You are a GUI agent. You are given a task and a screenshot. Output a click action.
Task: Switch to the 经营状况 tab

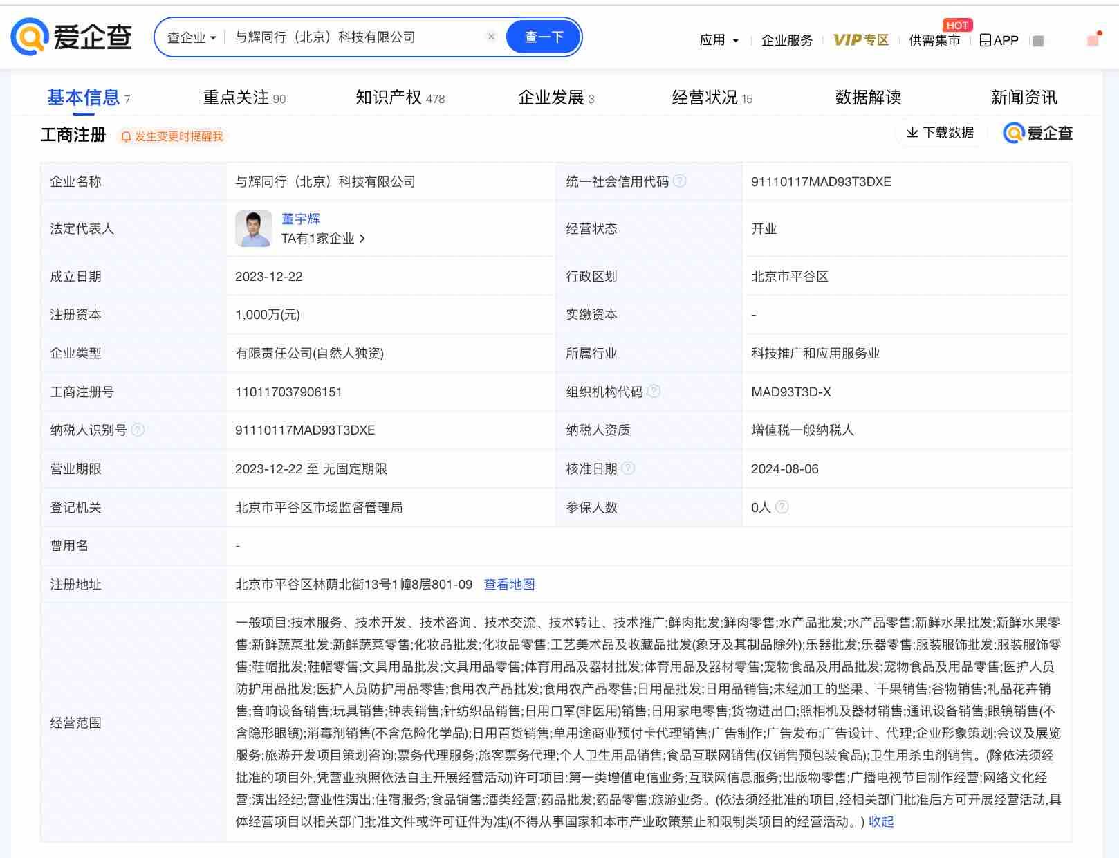pyautogui.click(x=712, y=98)
